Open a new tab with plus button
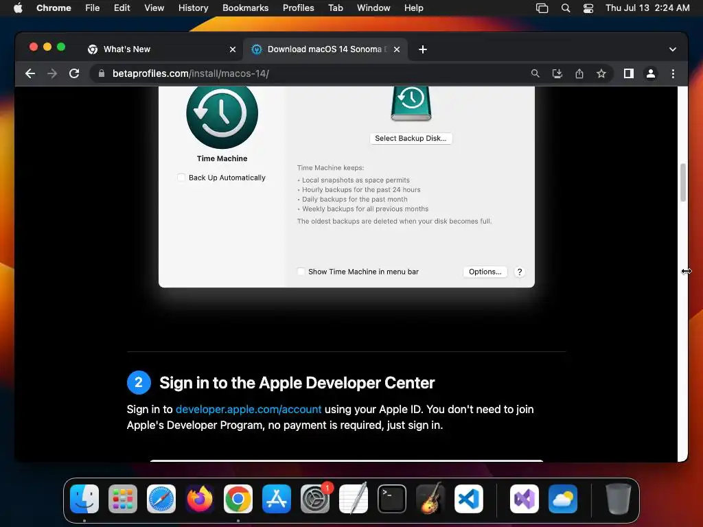This screenshot has height=527, width=703. tap(422, 49)
